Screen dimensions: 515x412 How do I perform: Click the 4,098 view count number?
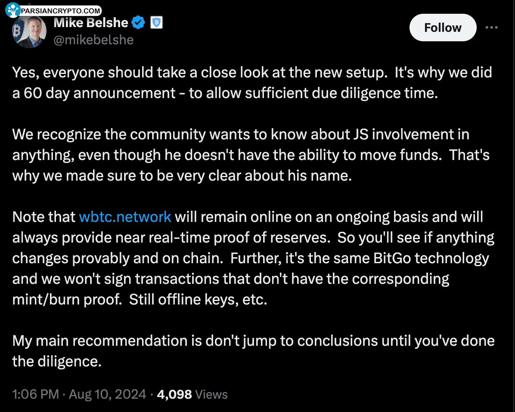coord(174,394)
